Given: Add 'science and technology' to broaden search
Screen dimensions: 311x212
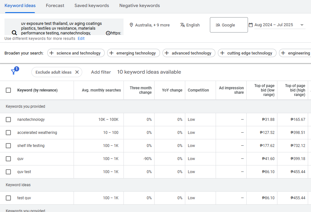Looking at the screenshot, I should (76, 53).
